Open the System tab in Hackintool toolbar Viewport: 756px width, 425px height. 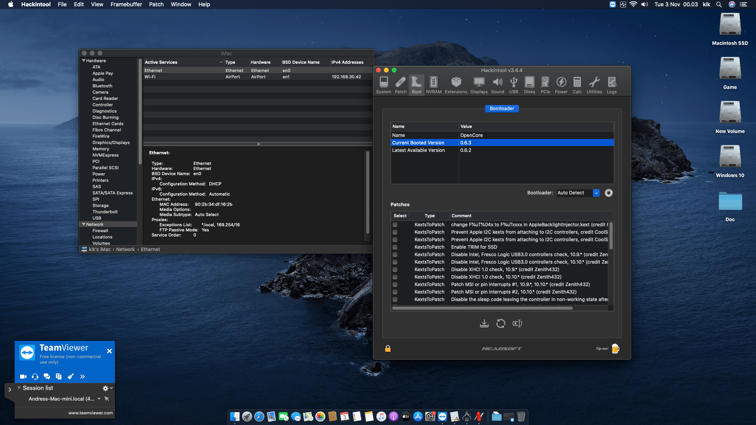pyautogui.click(x=383, y=85)
